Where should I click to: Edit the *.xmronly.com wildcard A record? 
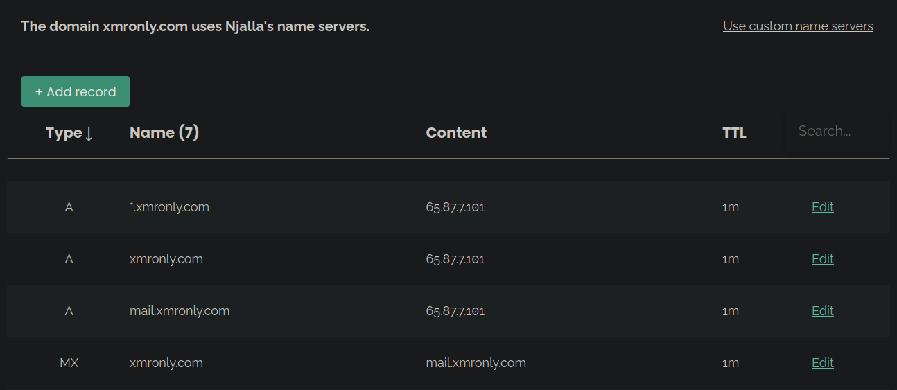coord(822,207)
